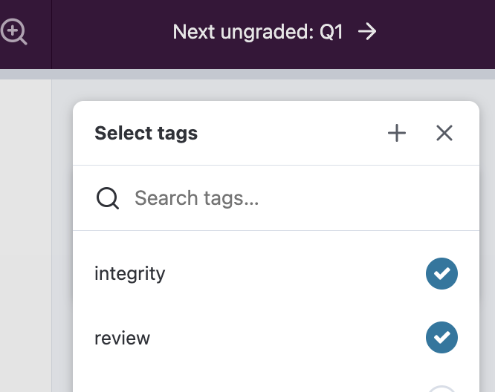Uncheck the integrity tag checkmark

(441, 274)
